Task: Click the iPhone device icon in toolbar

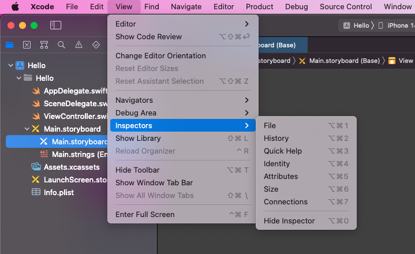Action: [380, 25]
